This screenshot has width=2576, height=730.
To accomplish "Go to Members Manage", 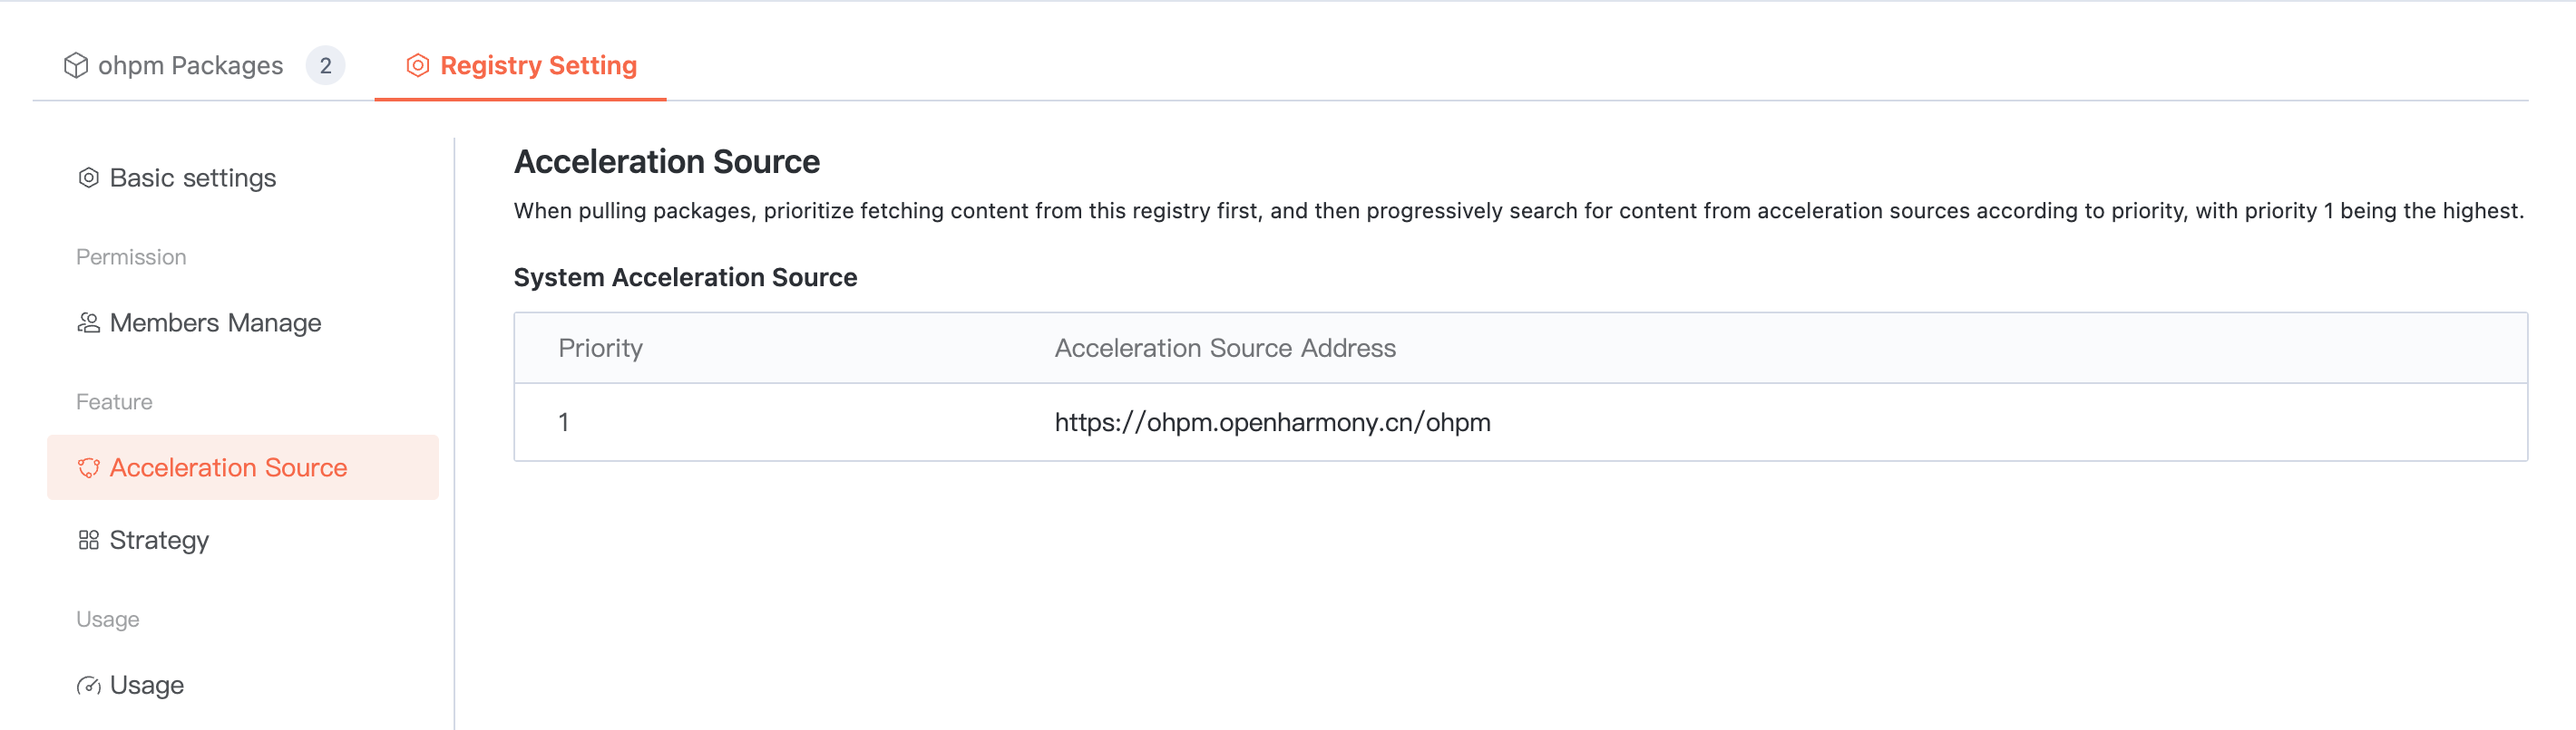I will click(215, 322).
